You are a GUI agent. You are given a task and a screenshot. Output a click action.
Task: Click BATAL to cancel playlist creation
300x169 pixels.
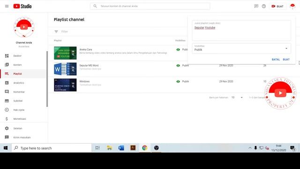pos(276,60)
